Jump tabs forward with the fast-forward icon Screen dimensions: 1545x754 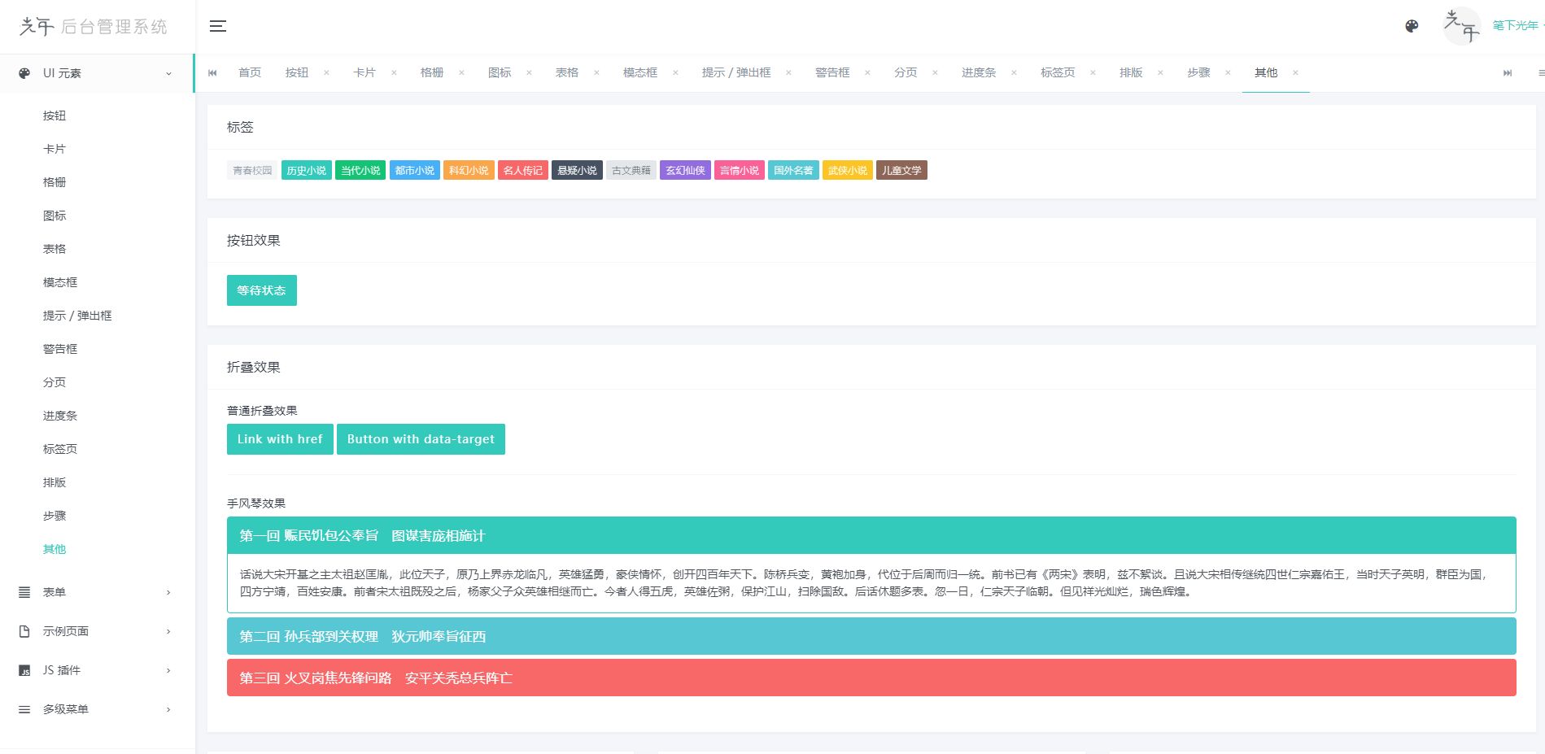click(x=1508, y=73)
